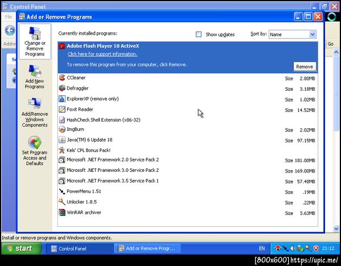Click the Start button
341x266 pixels.
coord(22,248)
